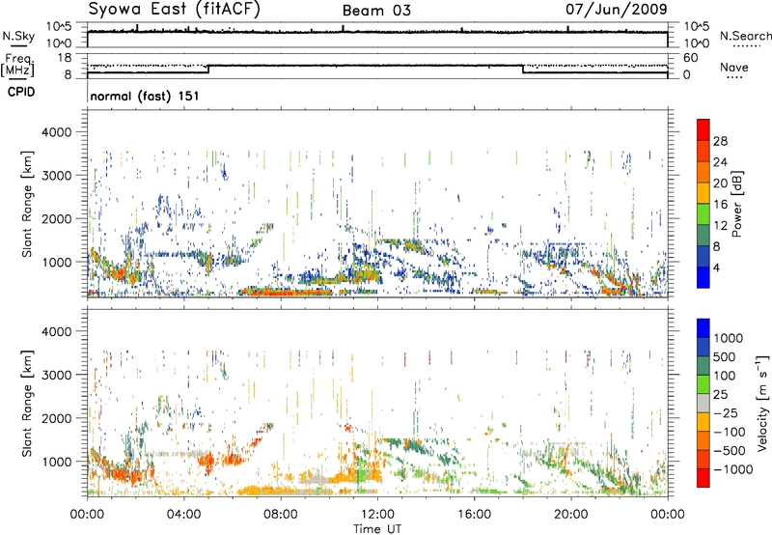Select the 'Freq. [MHz]' axis label
The image size is (772, 535).
point(17,65)
